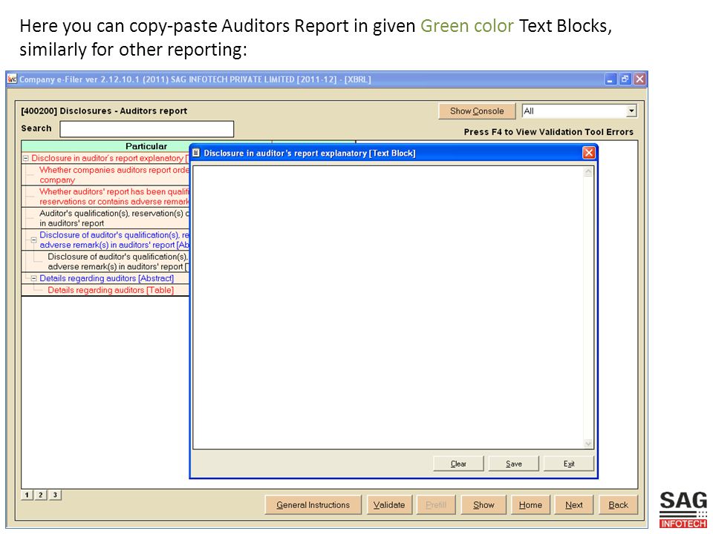Go to page 3 tab
Screen dimensions: 713x534
pos(55,495)
